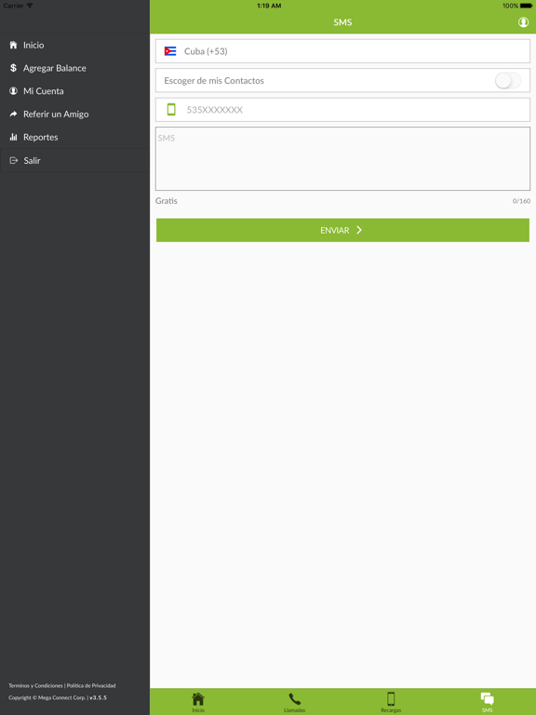This screenshot has width=536, height=715.
Task: Click the ENVIAR button
Action: click(x=342, y=230)
